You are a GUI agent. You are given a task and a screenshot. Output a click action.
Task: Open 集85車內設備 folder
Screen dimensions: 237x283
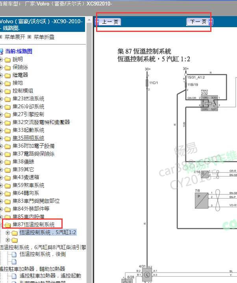pyautogui.click(x=28, y=216)
